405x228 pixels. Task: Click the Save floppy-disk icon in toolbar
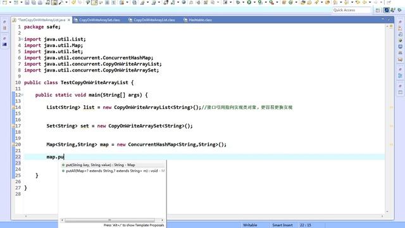click(27, 3)
